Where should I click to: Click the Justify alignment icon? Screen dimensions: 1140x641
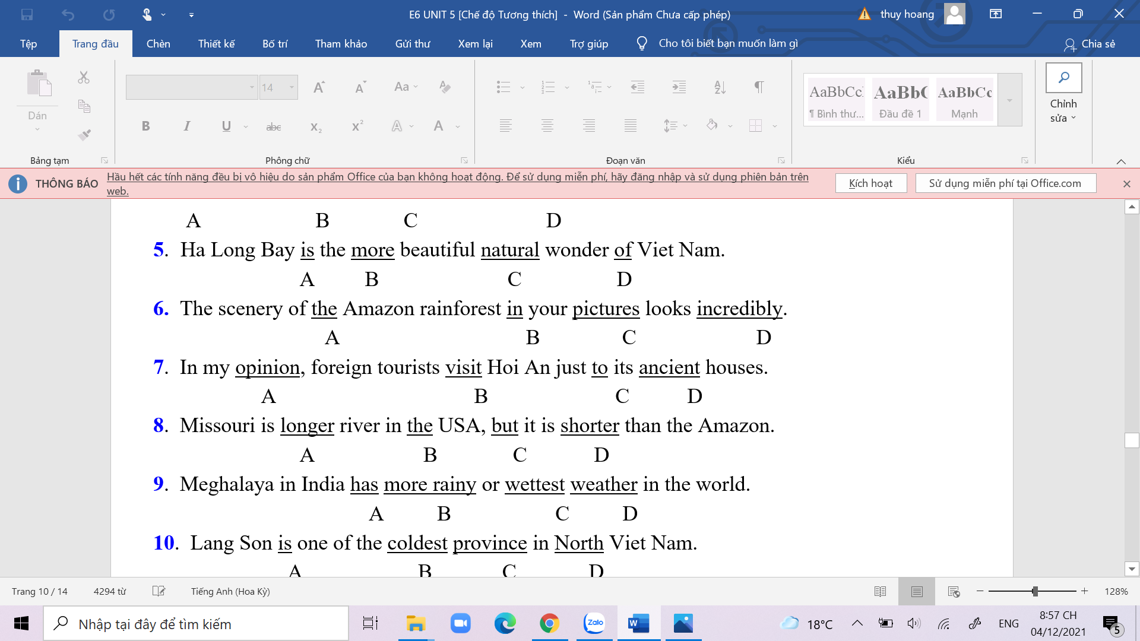(631, 125)
